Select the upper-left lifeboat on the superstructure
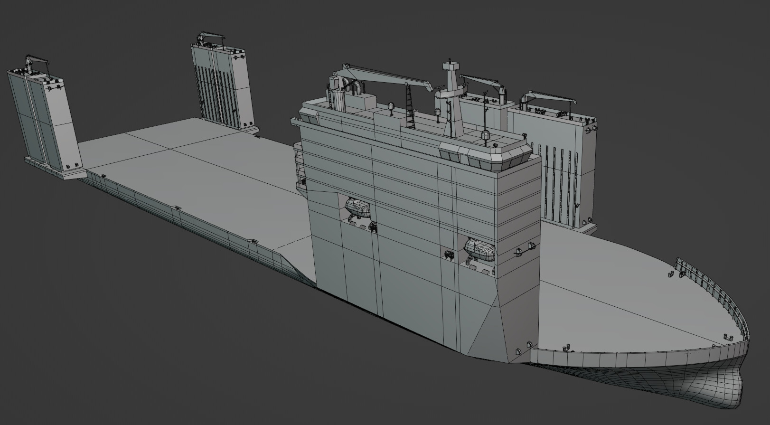This screenshot has height=425, width=770. (358, 208)
